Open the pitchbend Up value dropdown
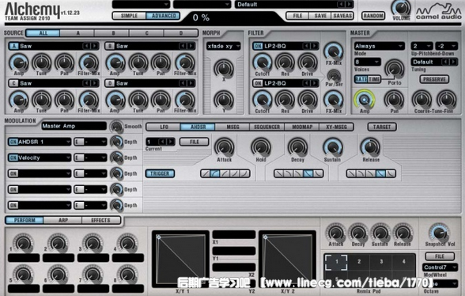The height and width of the screenshot is (296, 465). 422,46
